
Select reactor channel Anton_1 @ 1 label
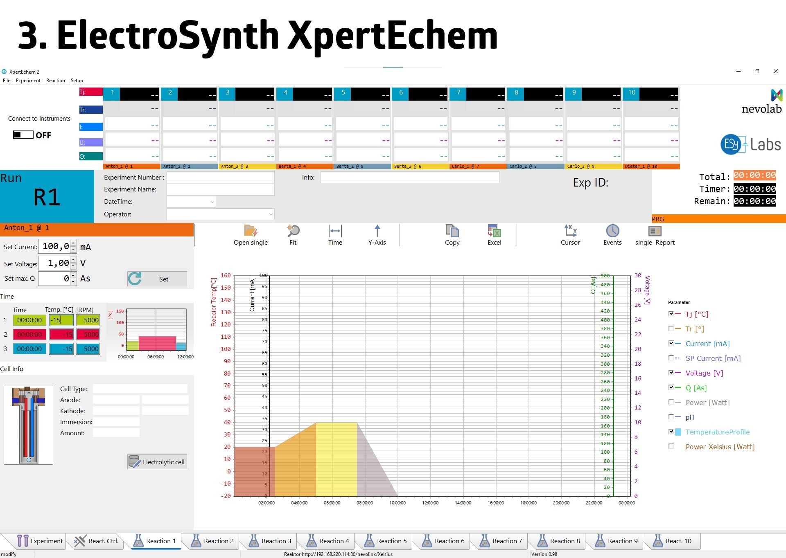132,166
